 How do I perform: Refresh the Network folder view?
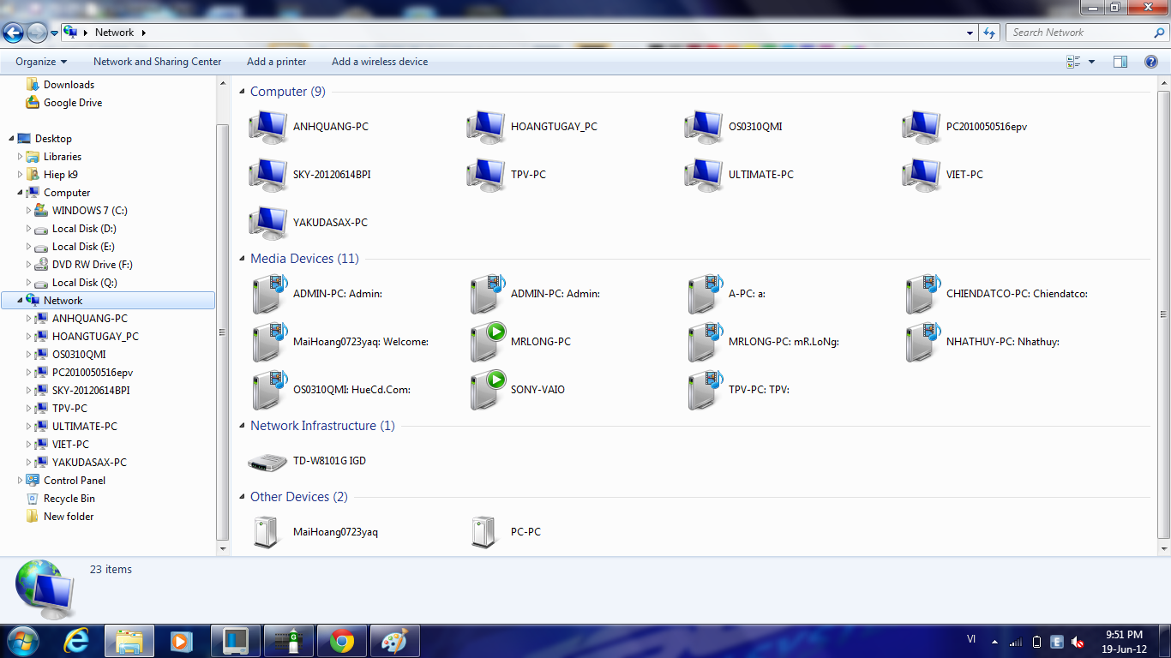tap(989, 33)
